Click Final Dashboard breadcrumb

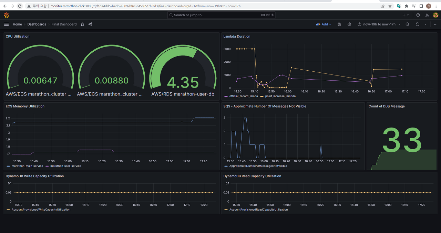(x=64, y=24)
